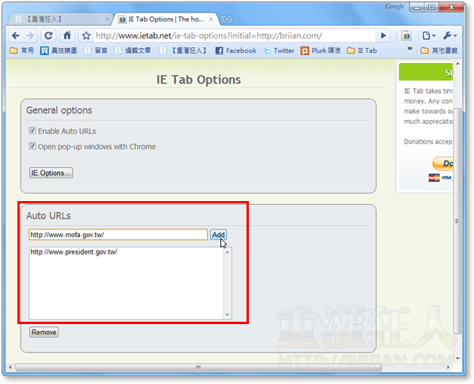Click the IE Tab extension icon
The height and width of the screenshot is (384, 474).
[x=405, y=35]
